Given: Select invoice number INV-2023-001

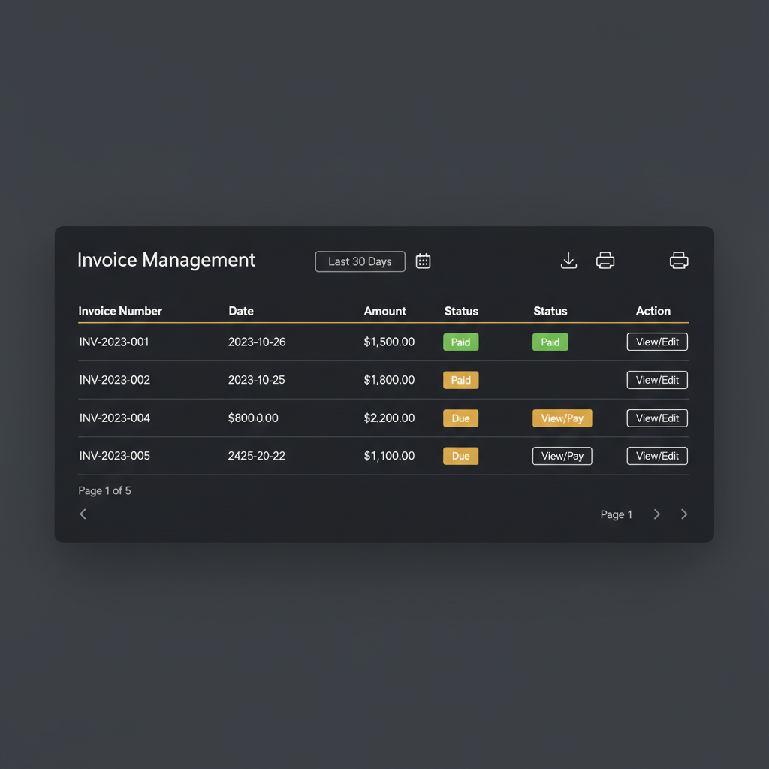Looking at the screenshot, I should coord(114,342).
